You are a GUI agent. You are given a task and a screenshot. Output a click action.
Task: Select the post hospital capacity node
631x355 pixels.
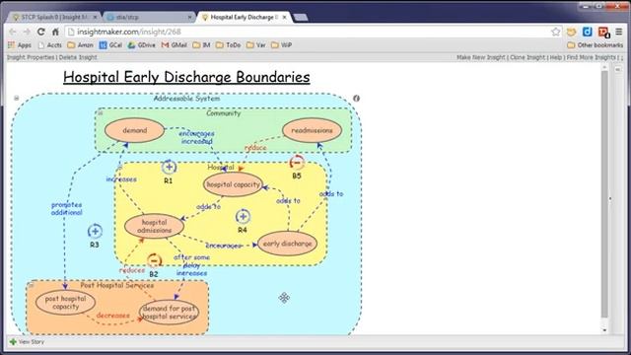[66, 303]
